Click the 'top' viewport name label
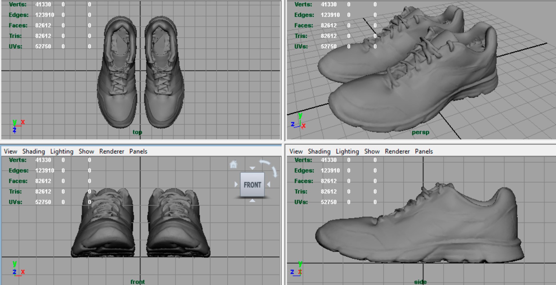Image resolution: width=556 pixels, height=285 pixels. point(137,132)
